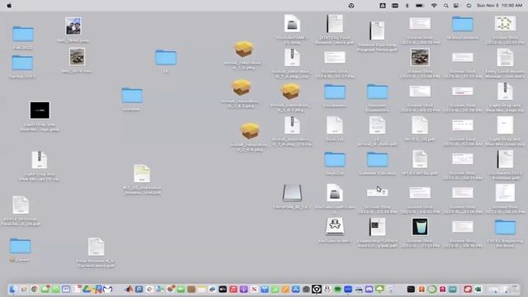Open the Music app in Dock

click(233, 290)
